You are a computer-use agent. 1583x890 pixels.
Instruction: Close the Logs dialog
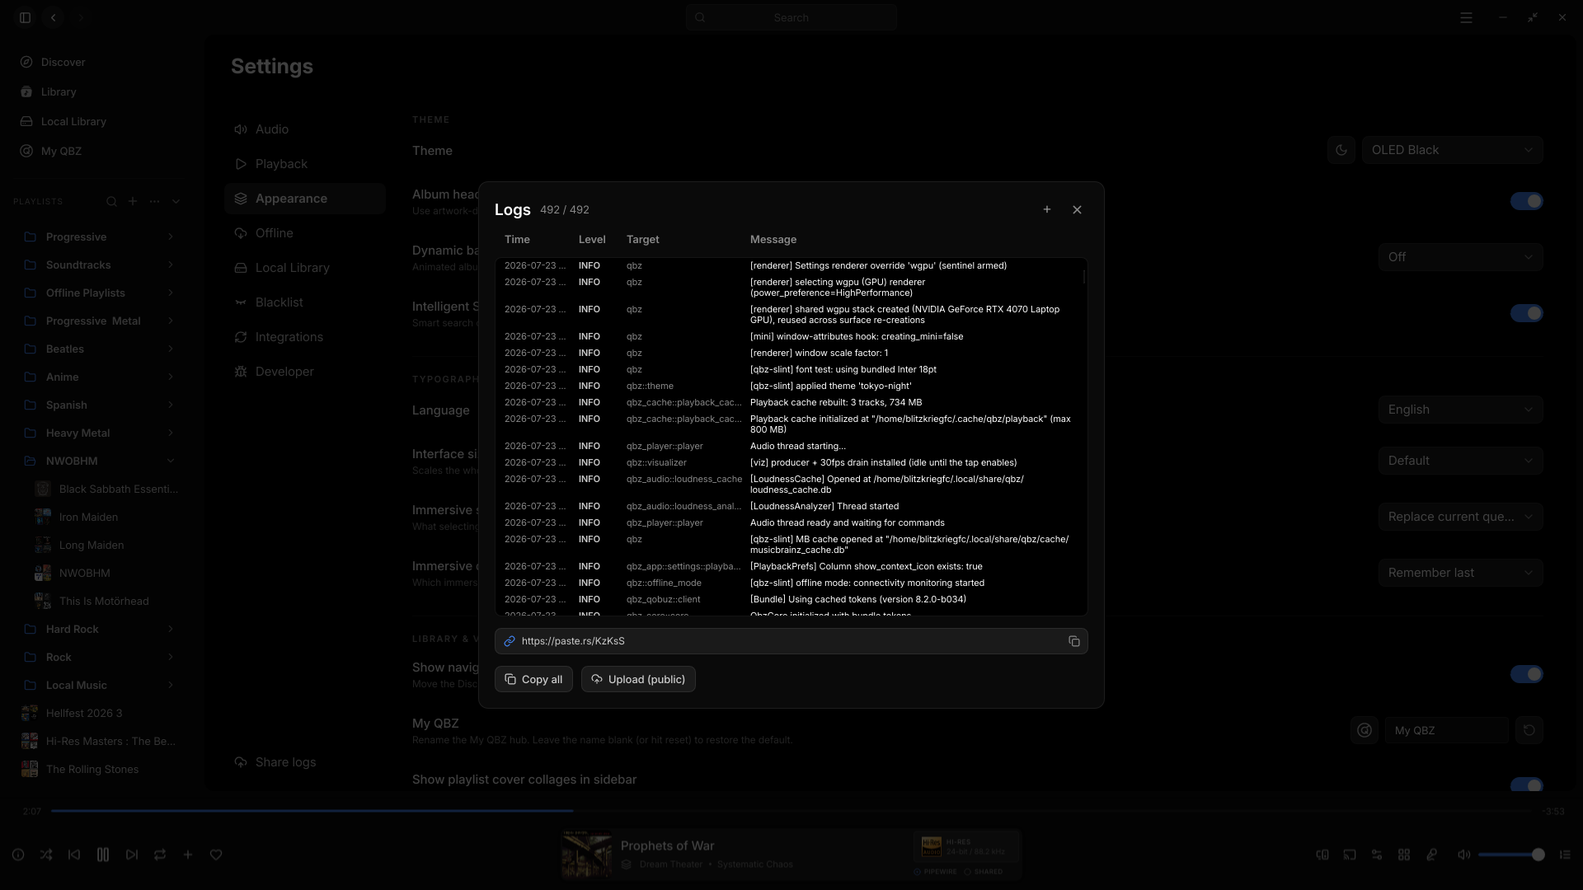1077,210
